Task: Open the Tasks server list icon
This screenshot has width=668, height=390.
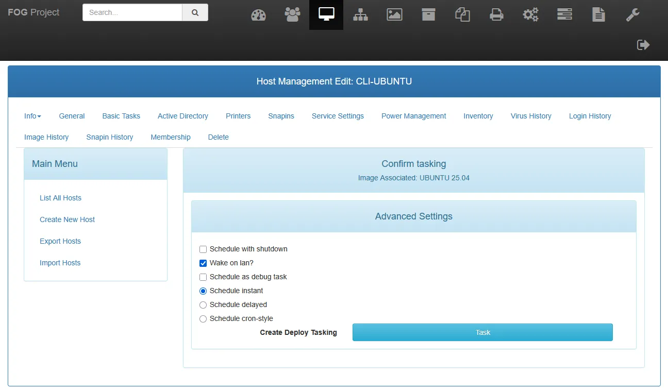Action: 564,14
